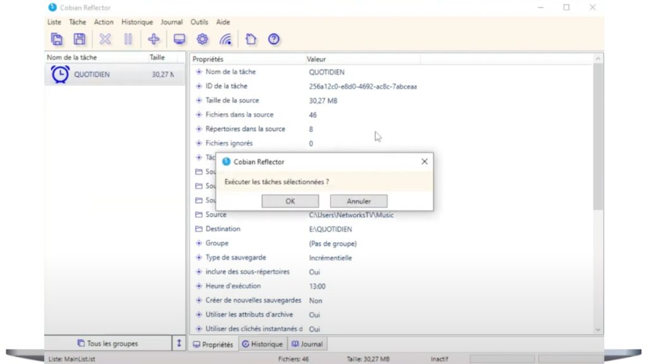Click the Taille de la source label
This screenshot has width=648, height=364.
pos(232,100)
